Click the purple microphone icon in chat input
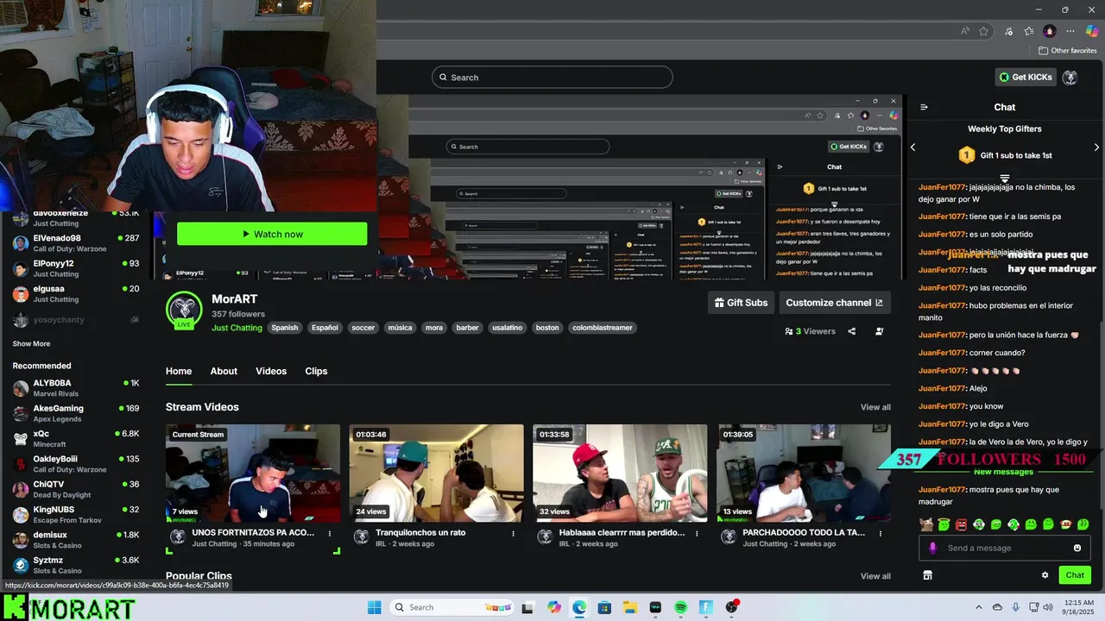The image size is (1105, 621). (932, 548)
